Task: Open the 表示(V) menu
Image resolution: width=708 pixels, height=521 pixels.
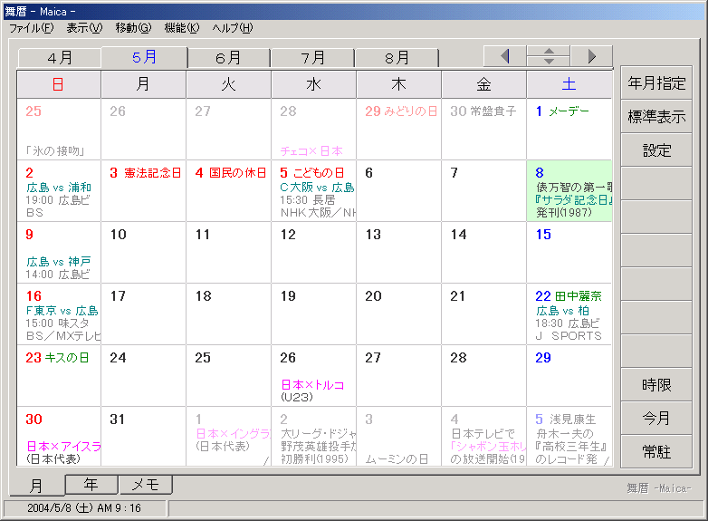Action: 84,28
